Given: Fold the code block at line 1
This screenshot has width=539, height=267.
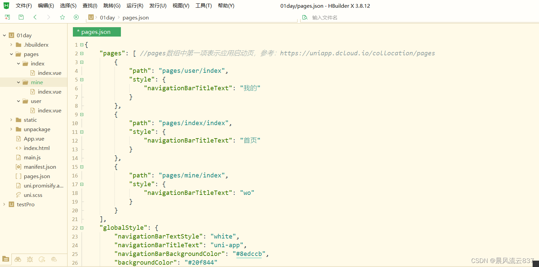Looking at the screenshot, I should tap(82, 45).
